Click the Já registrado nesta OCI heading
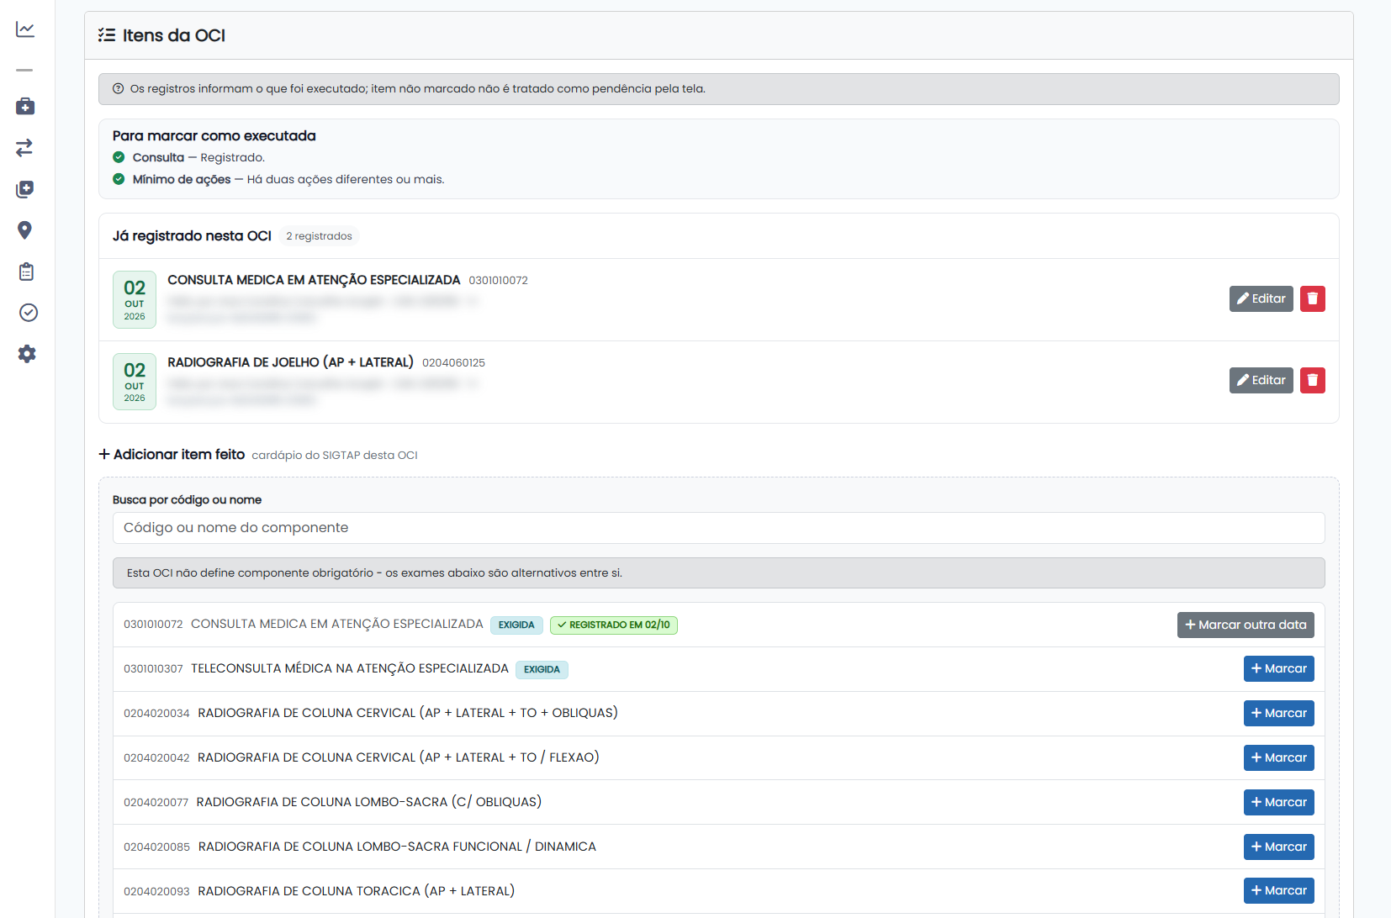This screenshot has width=1391, height=918. (x=192, y=236)
